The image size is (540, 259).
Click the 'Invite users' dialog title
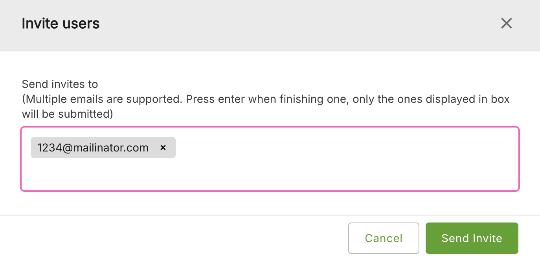tap(61, 24)
